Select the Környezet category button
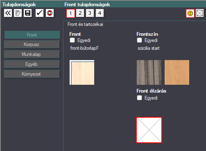The image size is (206, 151). pyautogui.click(x=32, y=74)
